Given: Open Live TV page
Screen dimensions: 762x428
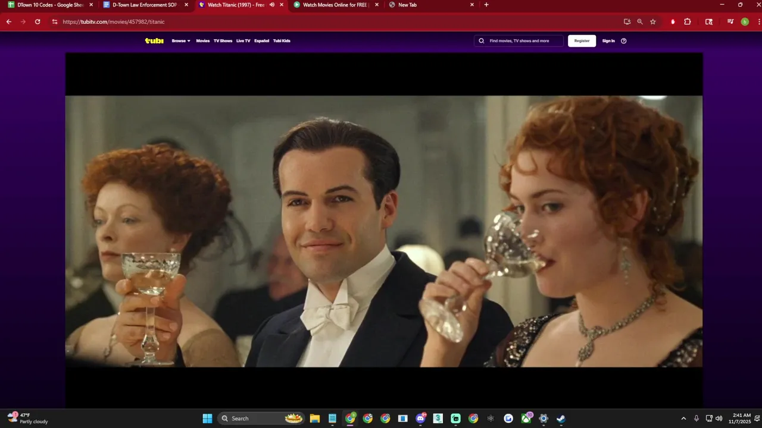Looking at the screenshot, I should tap(243, 41).
